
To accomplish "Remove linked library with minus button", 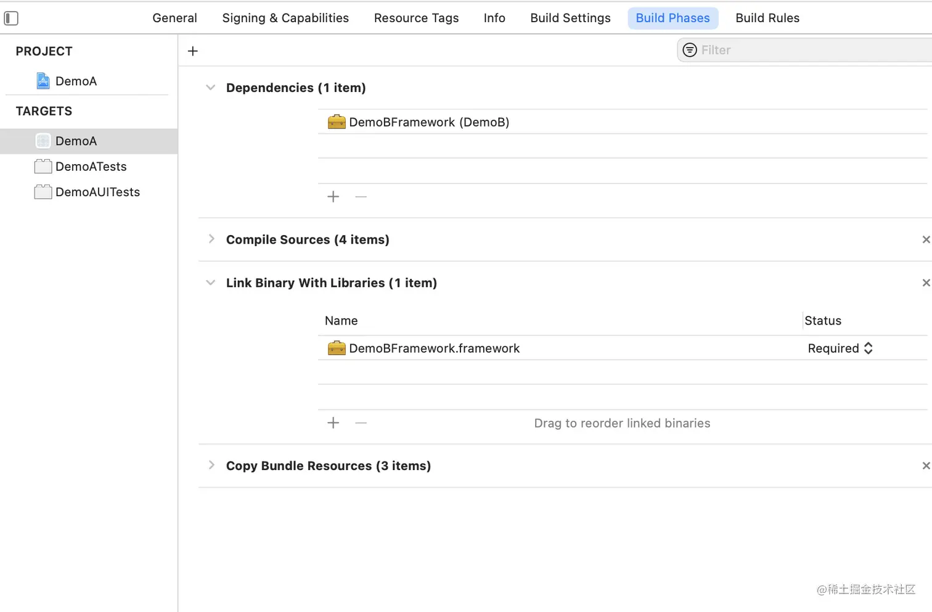I will tap(361, 423).
